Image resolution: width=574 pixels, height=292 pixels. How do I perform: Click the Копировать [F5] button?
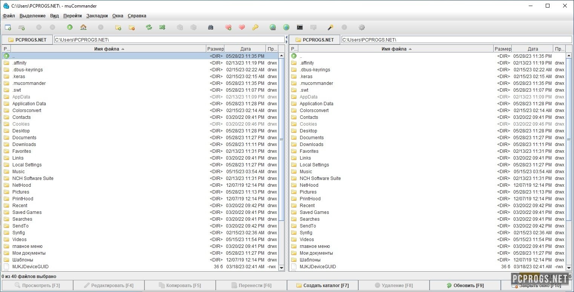(x=180, y=286)
